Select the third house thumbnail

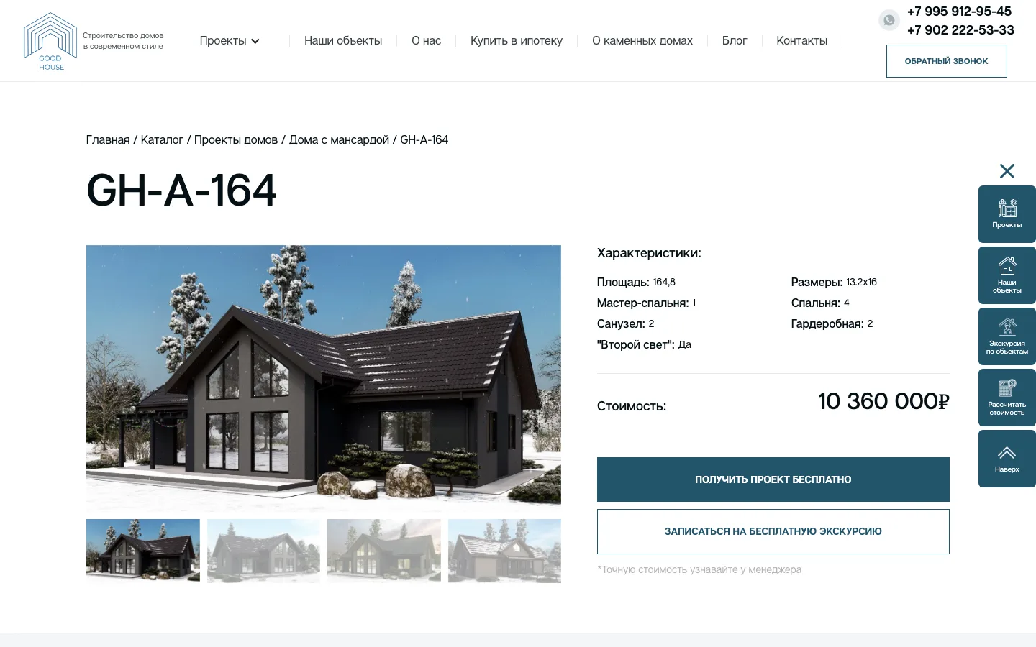click(384, 551)
